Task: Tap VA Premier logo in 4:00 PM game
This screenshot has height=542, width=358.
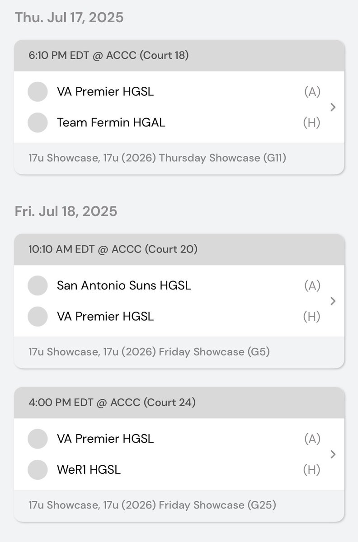Action: pyautogui.click(x=38, y=439)
